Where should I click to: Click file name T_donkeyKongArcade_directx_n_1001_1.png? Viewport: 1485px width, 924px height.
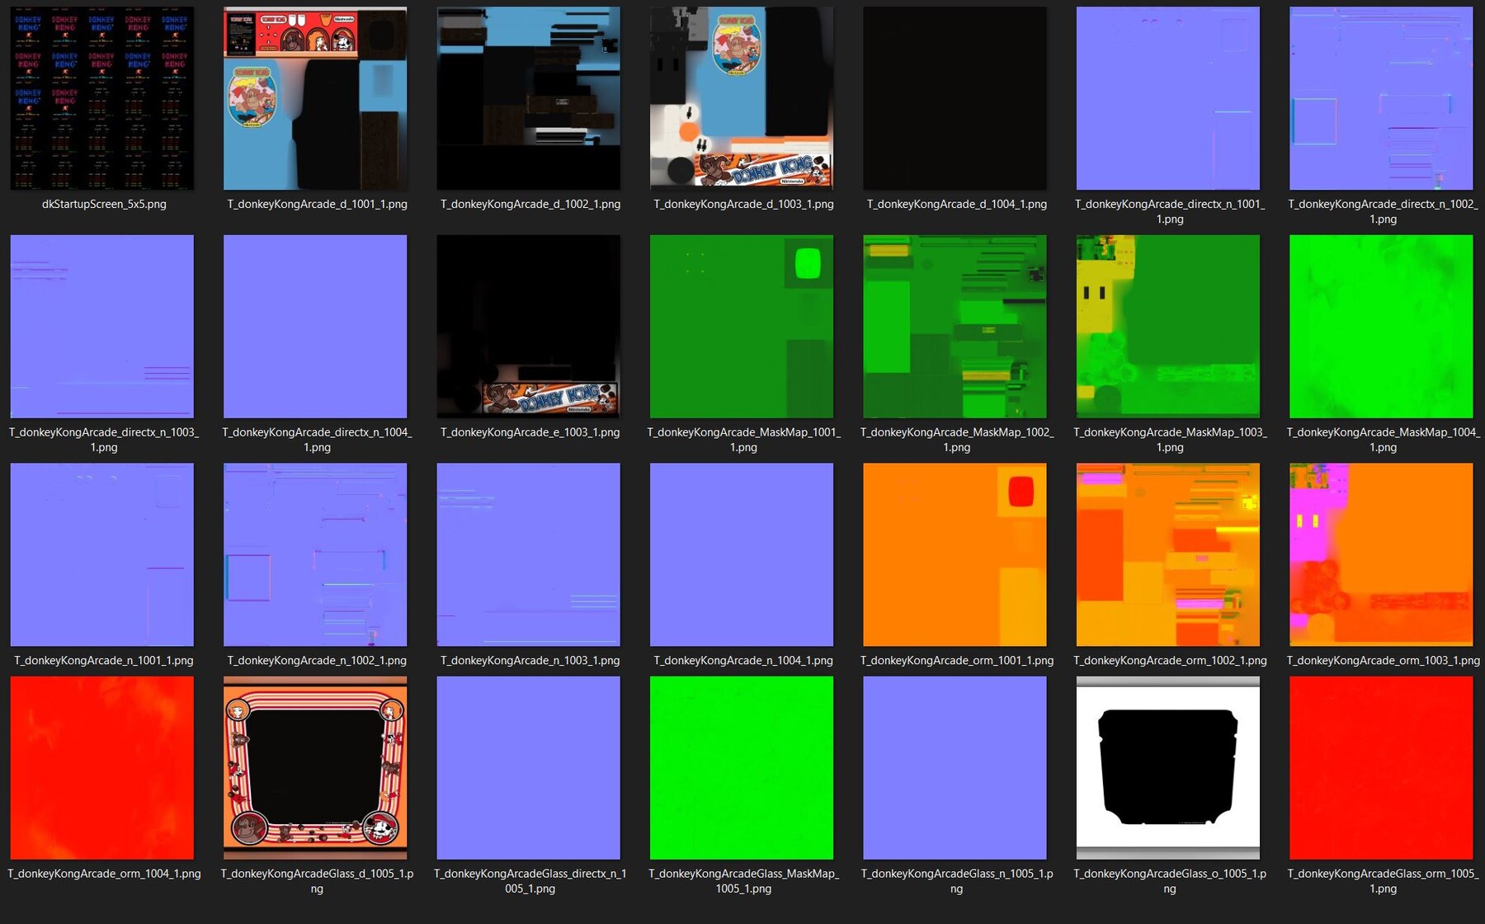(1170, 211)
